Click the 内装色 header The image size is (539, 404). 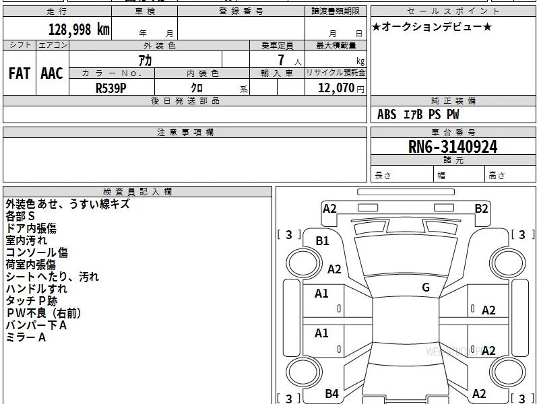(202, 73)
